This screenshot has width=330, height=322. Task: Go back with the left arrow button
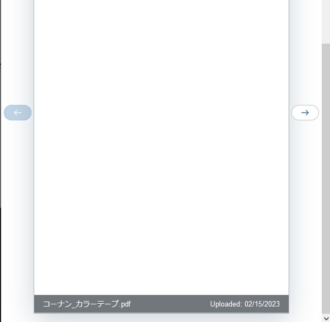pyautogui.click(x=18, y=113)
